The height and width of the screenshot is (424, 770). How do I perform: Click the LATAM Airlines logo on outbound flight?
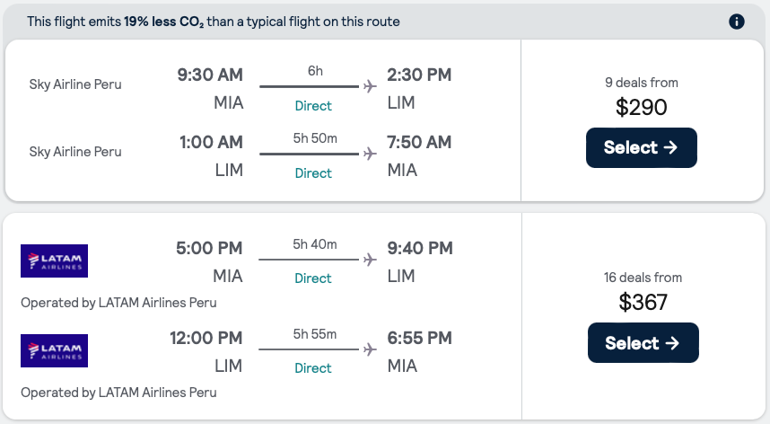pyautogui.click(x=54, y=261)
